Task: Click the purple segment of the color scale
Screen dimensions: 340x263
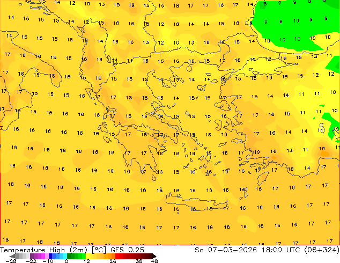Action: pyautogui.click(x=39, y=256)
